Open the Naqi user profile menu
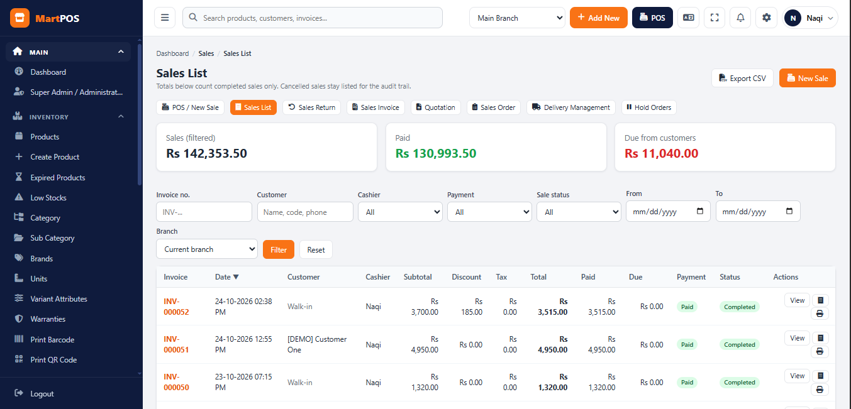Viewport: 851px width, 409px height. point(810,18)
